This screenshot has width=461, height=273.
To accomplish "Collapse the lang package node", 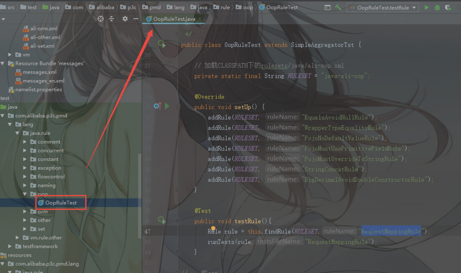I will tap(10, 124).
